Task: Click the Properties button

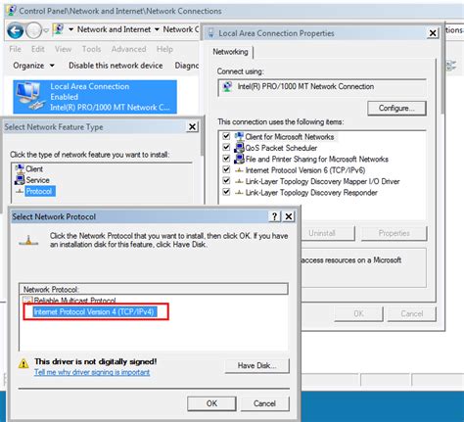Action: click(394, 233)
